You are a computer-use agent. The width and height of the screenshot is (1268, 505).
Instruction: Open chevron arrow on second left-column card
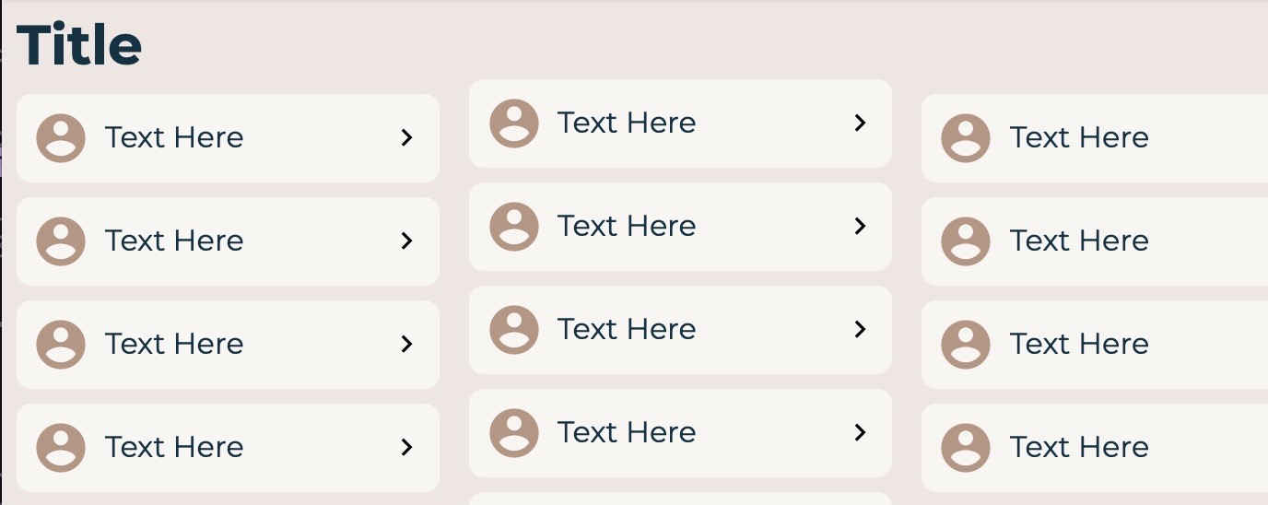(x=406, y=241)
